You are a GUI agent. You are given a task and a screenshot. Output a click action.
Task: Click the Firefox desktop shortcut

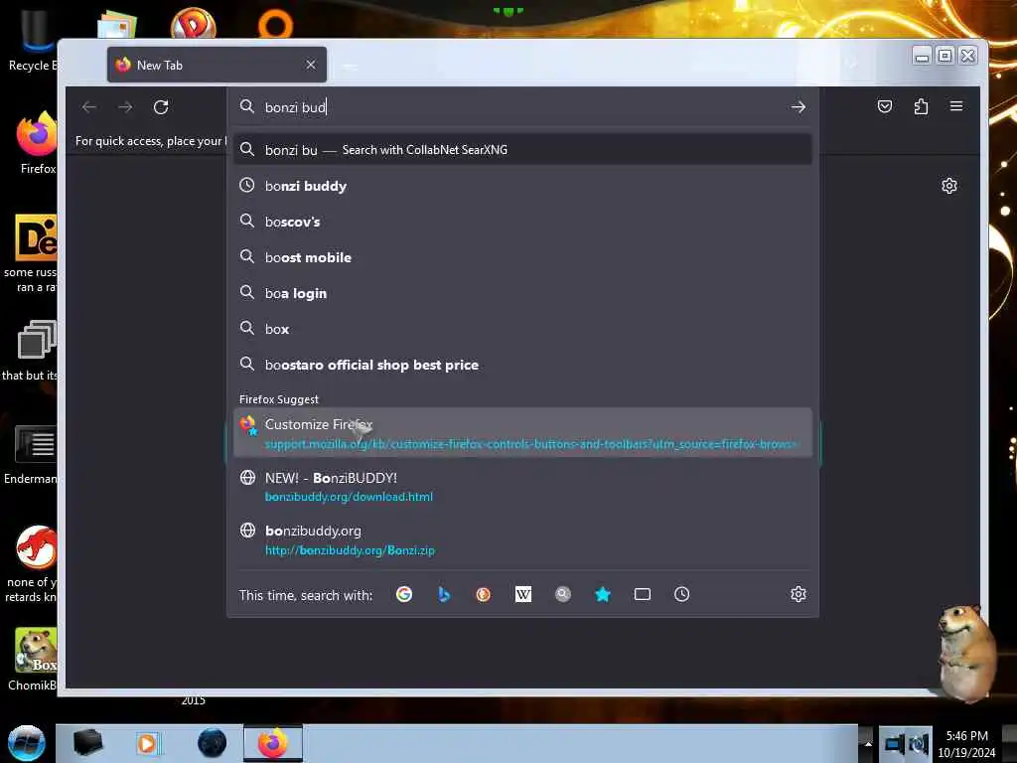pos(37,143)
